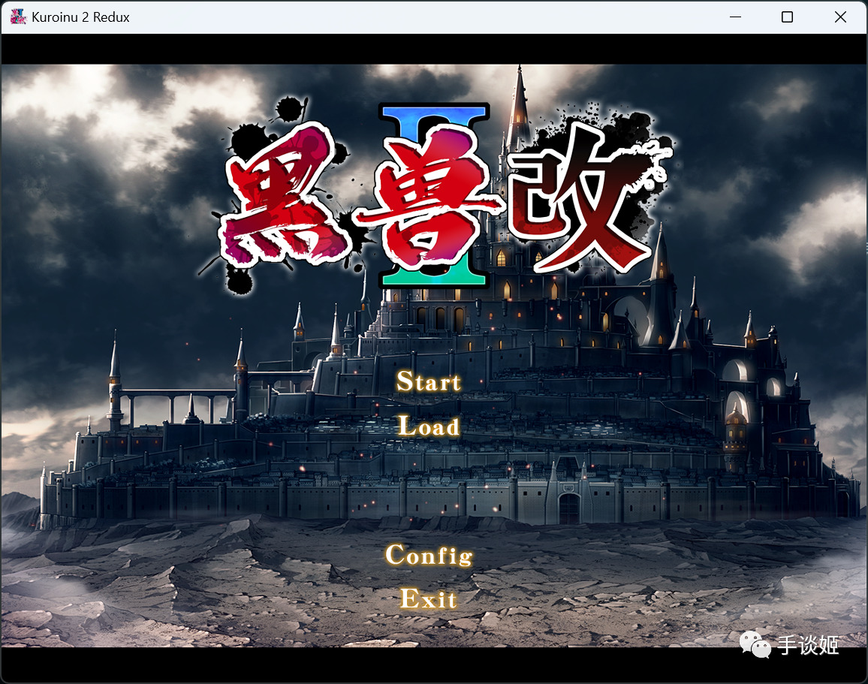Click the Kuroinu app icon in title bar
This screenshot has width=868, height=684.
(x=18, y=17)
